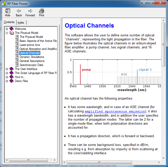168x167 pixels.
Task: Select the Contents tab
Action: pos(9,22)
